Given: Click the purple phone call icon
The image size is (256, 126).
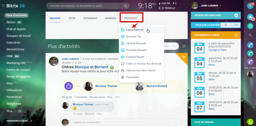Looking at the screenshot, I should [250, 62].
